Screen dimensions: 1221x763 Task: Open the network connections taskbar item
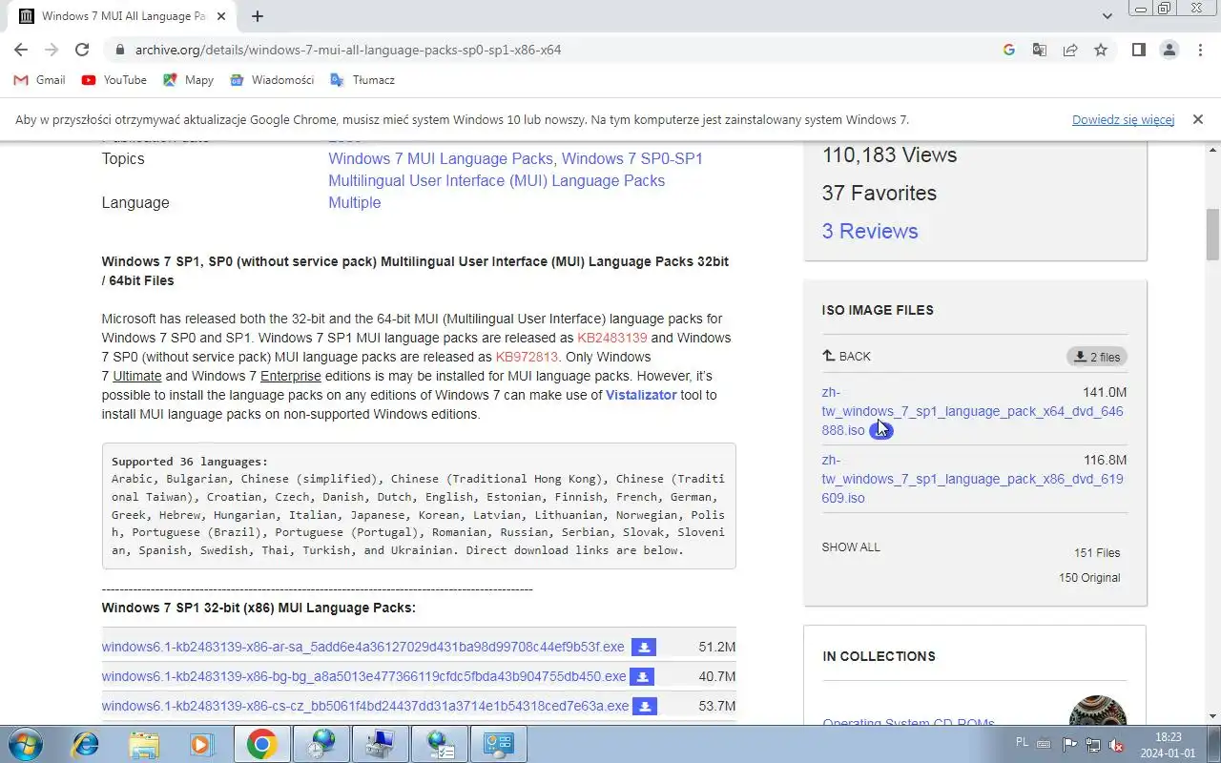(439, 744)
